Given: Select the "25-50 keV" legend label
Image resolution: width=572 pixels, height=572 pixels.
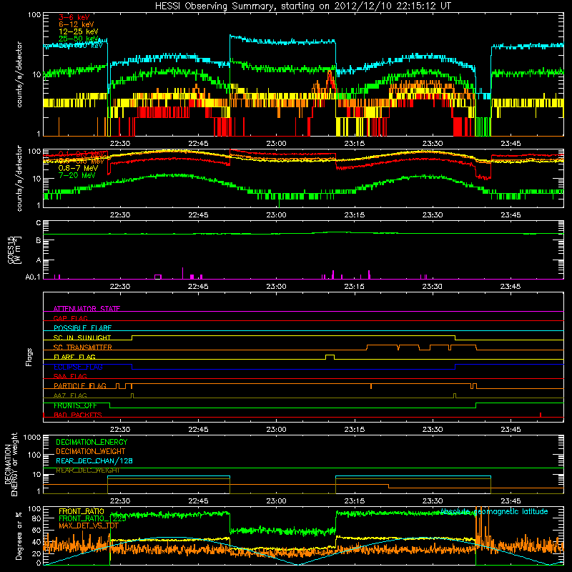Looking at the screenshot, I should coord(78,39).
